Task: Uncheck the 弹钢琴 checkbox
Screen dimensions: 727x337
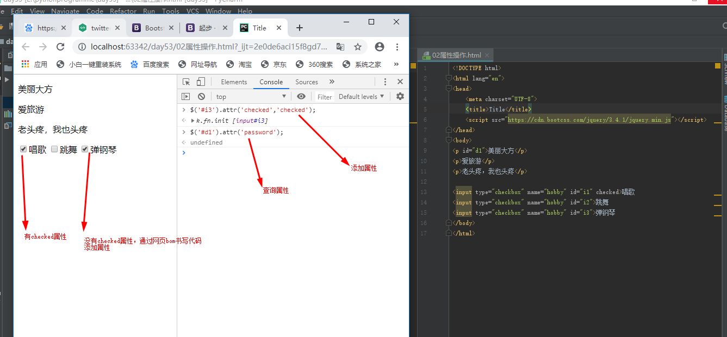Action: (x=85, y=149)
